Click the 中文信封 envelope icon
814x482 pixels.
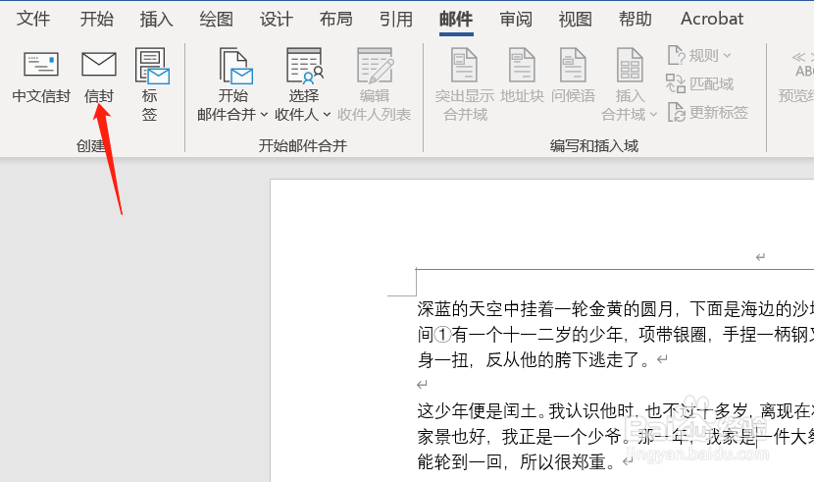click(41, 65)
